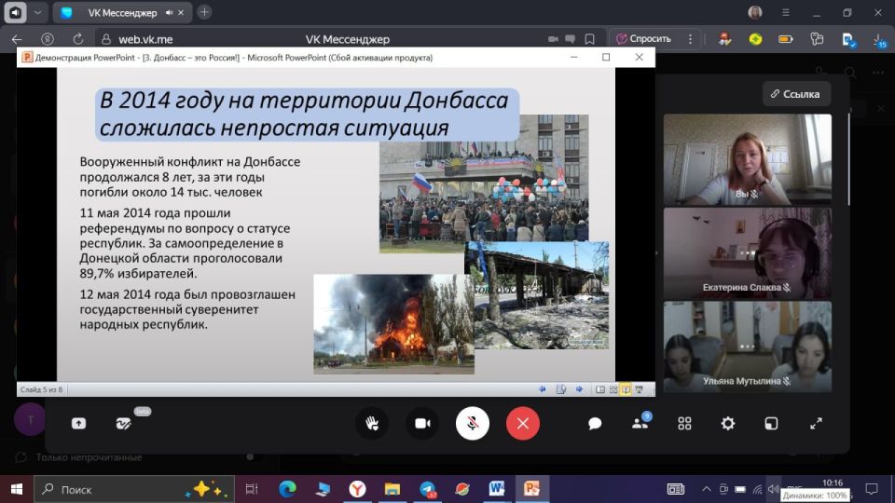The width and height of the screenshot is (895, 503).
Task: Copy the call link with Ссылка button
Action: (796, 94)
